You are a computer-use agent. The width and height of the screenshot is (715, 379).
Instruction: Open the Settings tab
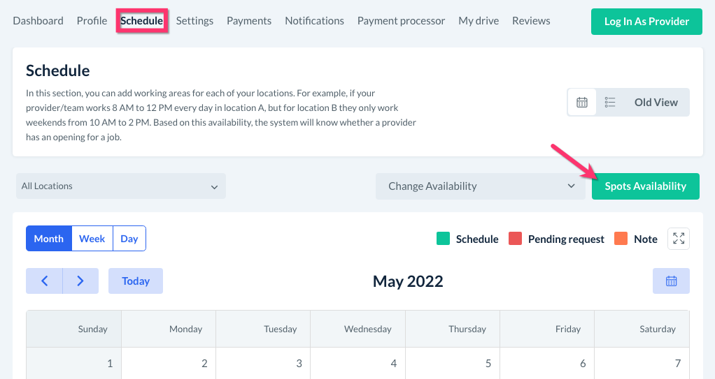point(194,21)
